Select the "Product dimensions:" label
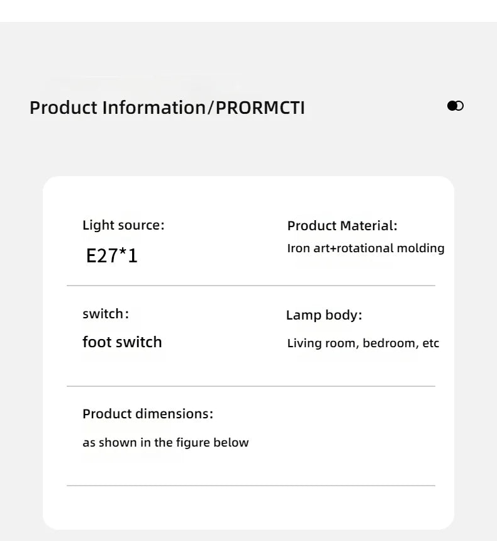This screenshot has height=541, width=497. (148, 414)
